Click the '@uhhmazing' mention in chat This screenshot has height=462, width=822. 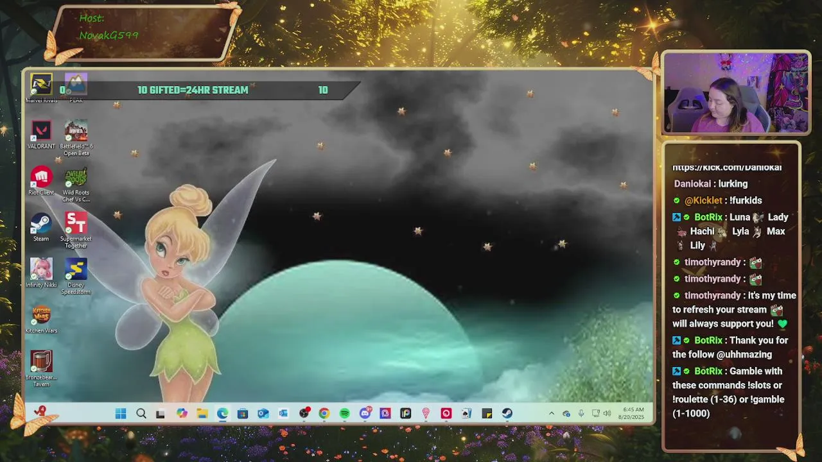pyautogui.click(x=744, y=355)
